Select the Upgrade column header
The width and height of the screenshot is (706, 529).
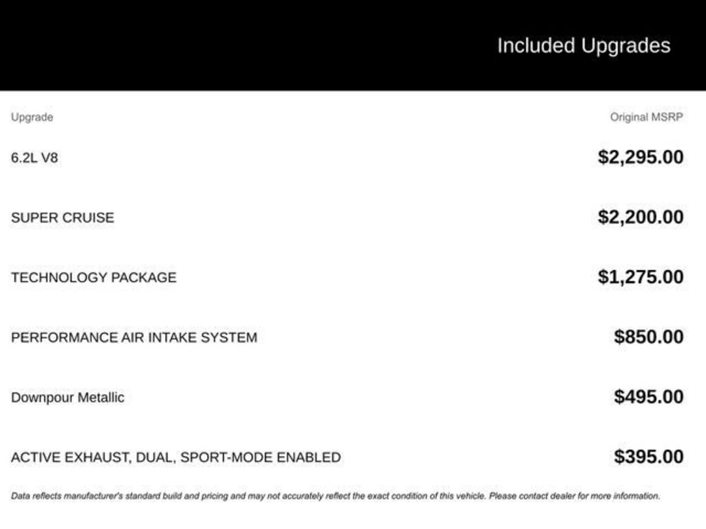32,117
